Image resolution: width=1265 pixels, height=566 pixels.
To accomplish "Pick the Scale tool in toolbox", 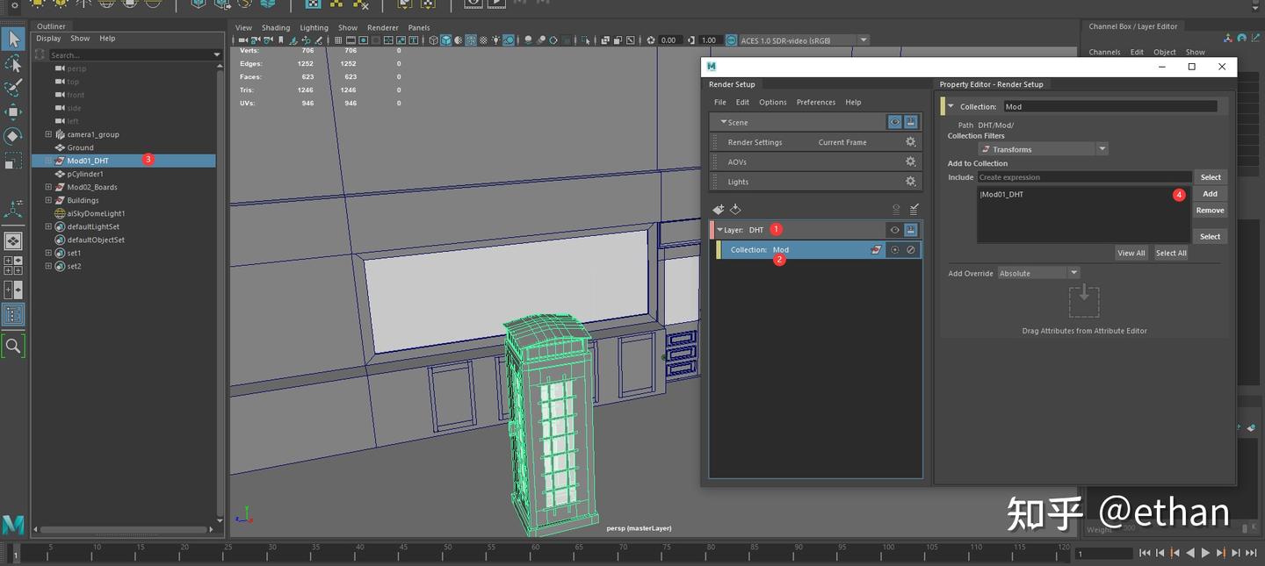I will tap(13, 161).
